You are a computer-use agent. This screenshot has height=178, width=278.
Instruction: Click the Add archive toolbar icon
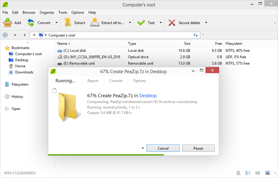pyautogui.click(x=7, y=23)
